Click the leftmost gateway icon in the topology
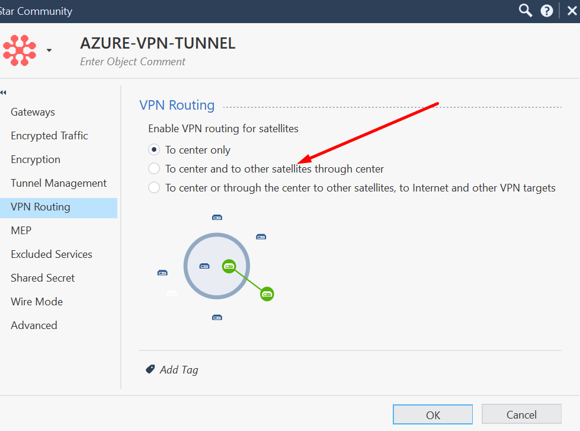 pyautogui.click(x=162, y=273)
